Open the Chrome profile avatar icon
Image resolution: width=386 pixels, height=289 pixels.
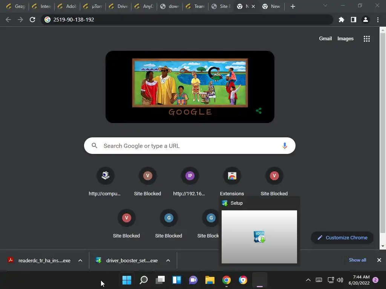[x=366, y=20]
